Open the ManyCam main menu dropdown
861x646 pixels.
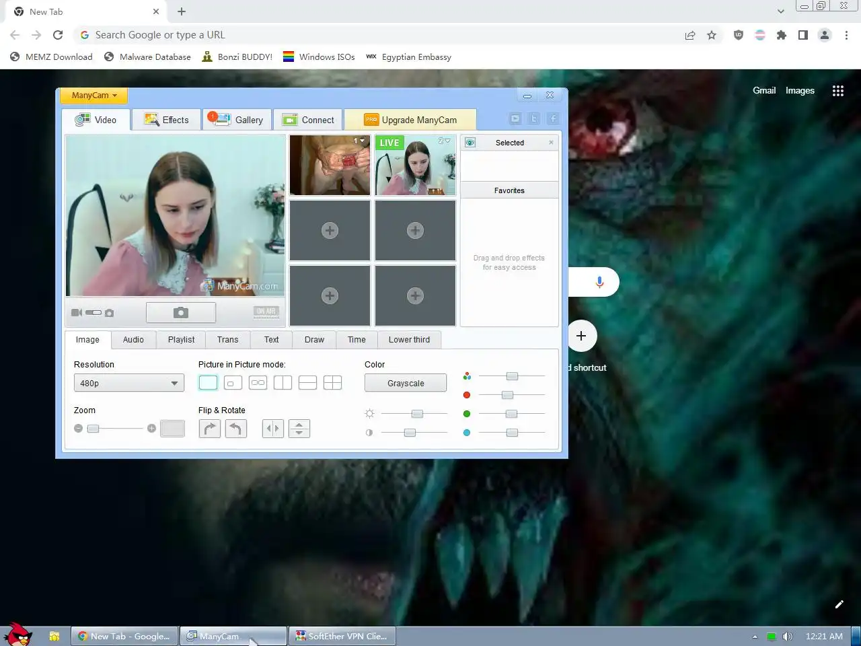(93, 96)
